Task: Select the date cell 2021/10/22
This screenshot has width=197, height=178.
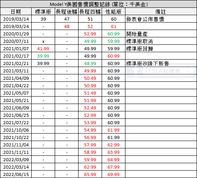Action: tap(16, 137)
